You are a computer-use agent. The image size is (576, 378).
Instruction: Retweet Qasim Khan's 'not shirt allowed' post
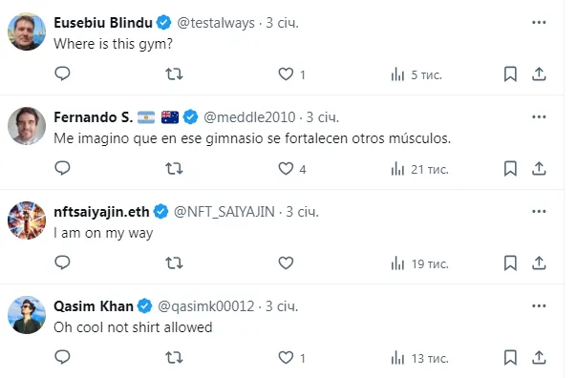174,357
